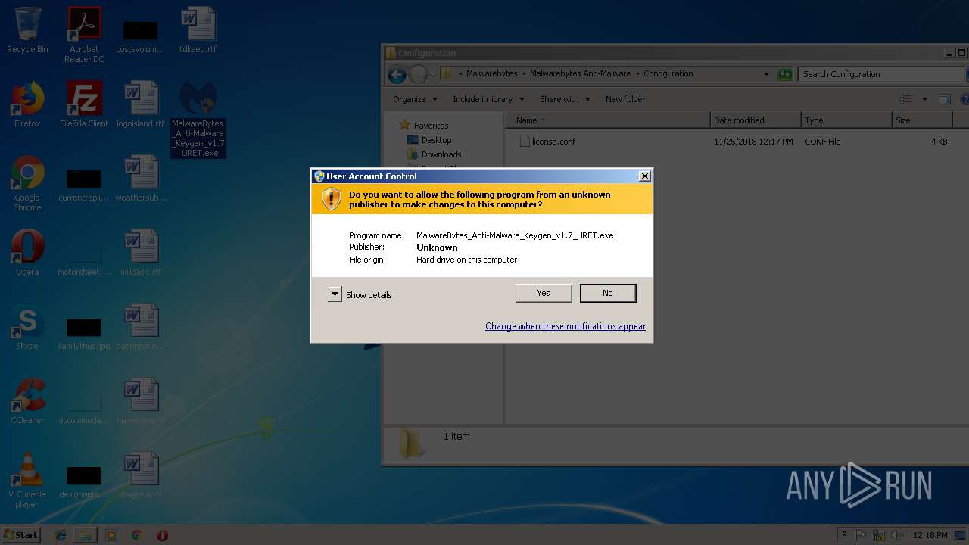Sort by Size column header
Screen dimensions: 969x545
pos(922,120)
